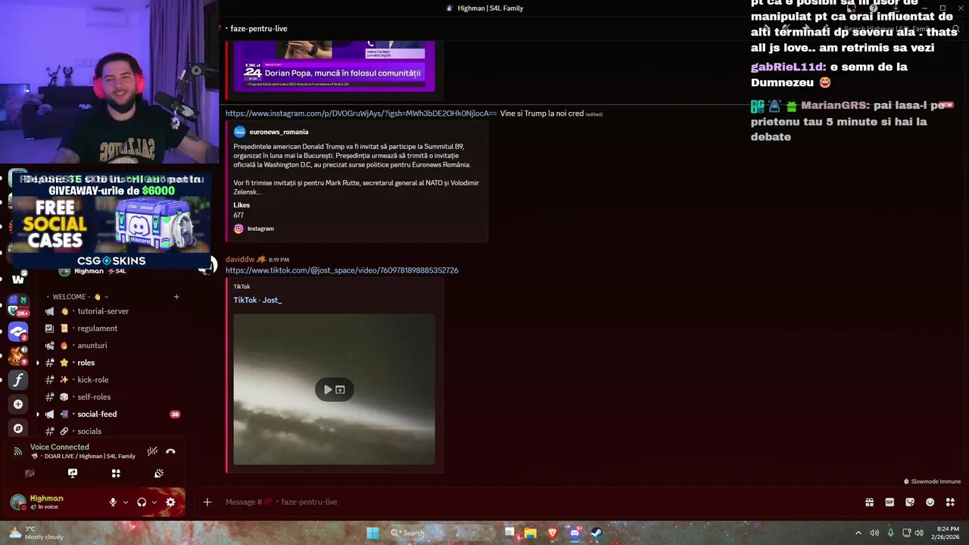
Task: Select the roles channel
Action: 86,363
